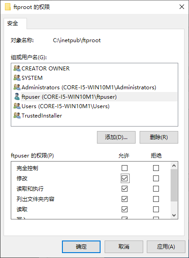
Task: Click the 应用(A) button
Action: [166, 247]
